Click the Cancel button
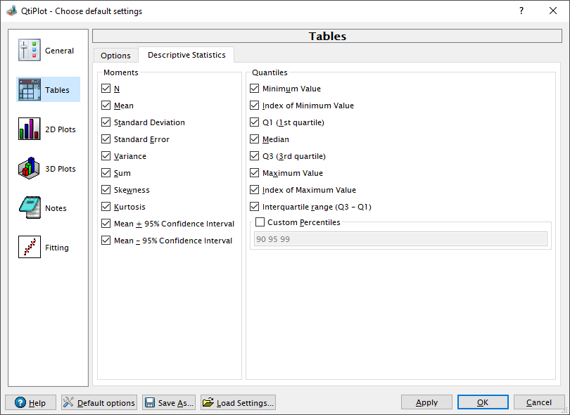The image size is (570, 415). click(x=539, y=402)
